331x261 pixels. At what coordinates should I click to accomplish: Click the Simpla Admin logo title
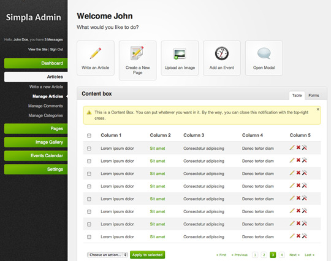pos(34,17)
